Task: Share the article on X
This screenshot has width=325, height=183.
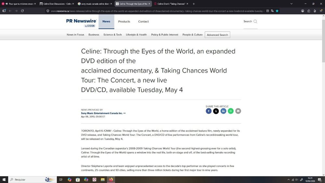Action: 216,111
